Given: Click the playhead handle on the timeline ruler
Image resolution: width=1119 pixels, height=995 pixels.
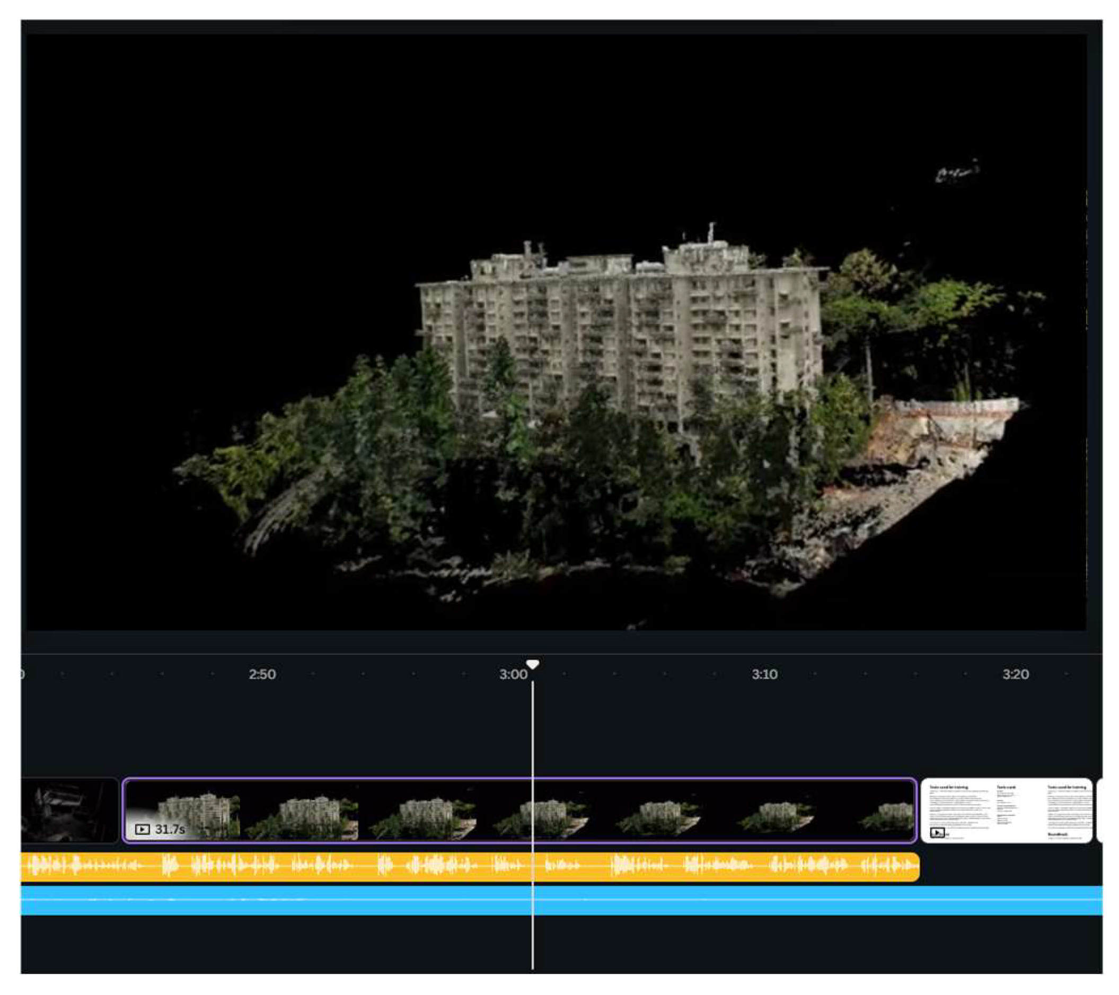Looking at the screenshot, I should [532, 664].
